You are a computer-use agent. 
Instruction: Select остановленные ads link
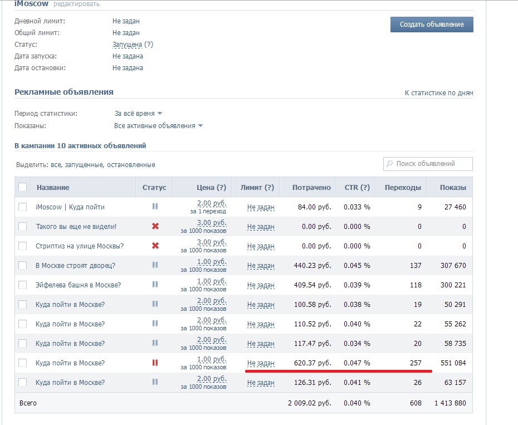click(131, 164)
